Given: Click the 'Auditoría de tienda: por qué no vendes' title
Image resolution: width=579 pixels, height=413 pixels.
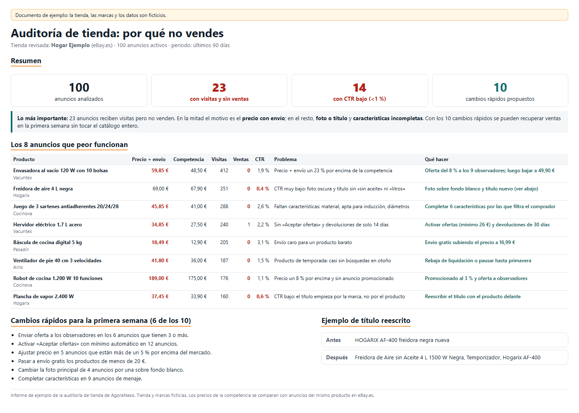Looking at the screenshot, I should (x=117, y=33).
